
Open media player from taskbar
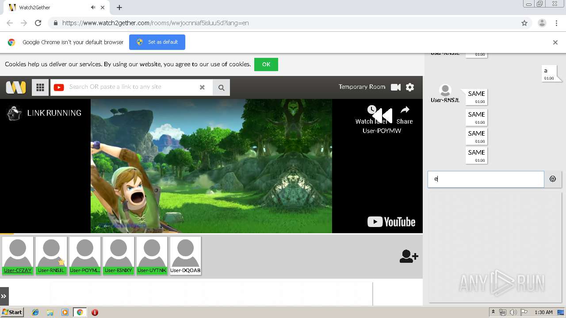tap(65, 312)
